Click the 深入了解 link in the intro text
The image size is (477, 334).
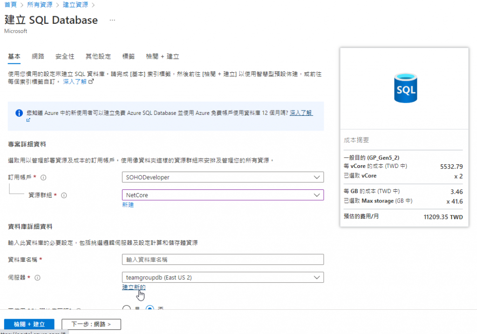pos(75,82)
